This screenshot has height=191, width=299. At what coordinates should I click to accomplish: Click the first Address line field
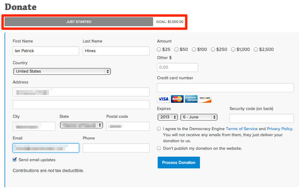tap(81, 92)
